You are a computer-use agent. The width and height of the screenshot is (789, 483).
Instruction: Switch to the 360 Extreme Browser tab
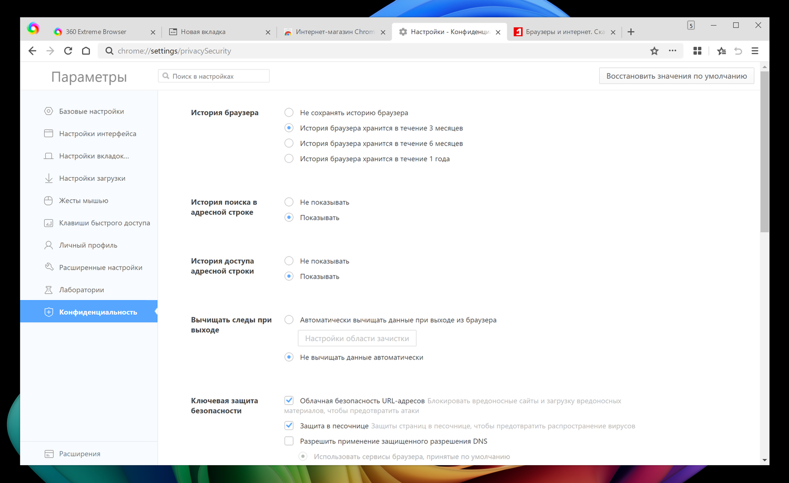[104, 32]
